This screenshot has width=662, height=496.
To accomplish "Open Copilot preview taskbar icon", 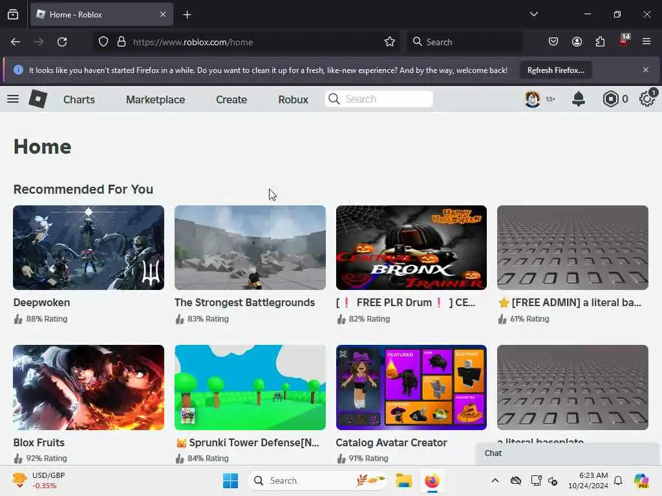I will (x=641, y=480).
